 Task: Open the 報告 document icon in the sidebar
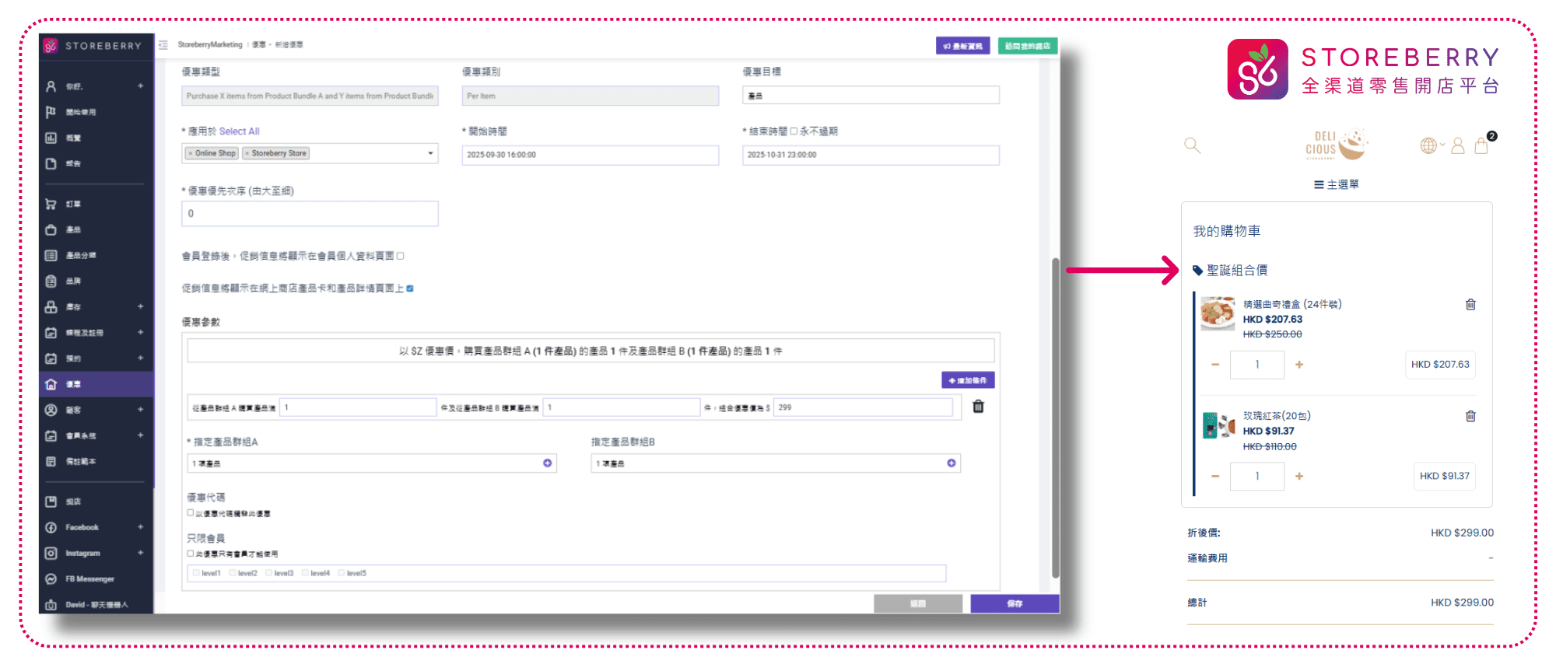(51, 163)
